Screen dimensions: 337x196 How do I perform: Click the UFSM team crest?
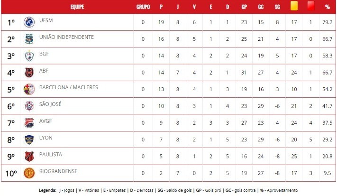[x=29, y=22]
